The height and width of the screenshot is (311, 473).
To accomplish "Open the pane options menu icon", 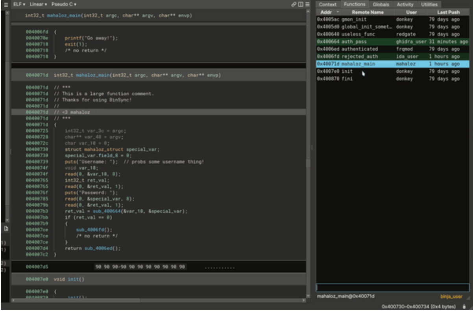I will pyautogui.click(x=307, y=4).
